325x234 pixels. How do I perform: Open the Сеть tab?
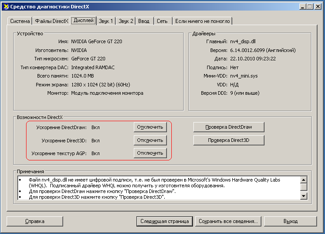tap(162, 21)
